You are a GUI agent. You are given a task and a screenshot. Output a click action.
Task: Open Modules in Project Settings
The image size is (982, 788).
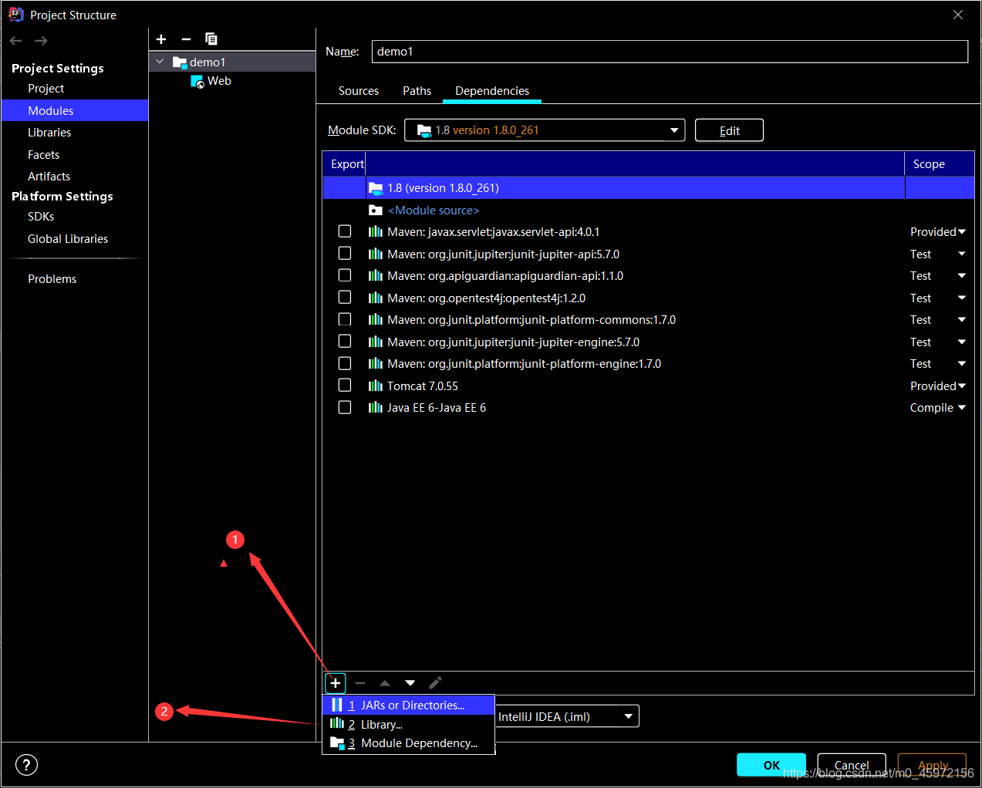click(x=75, y=111)
